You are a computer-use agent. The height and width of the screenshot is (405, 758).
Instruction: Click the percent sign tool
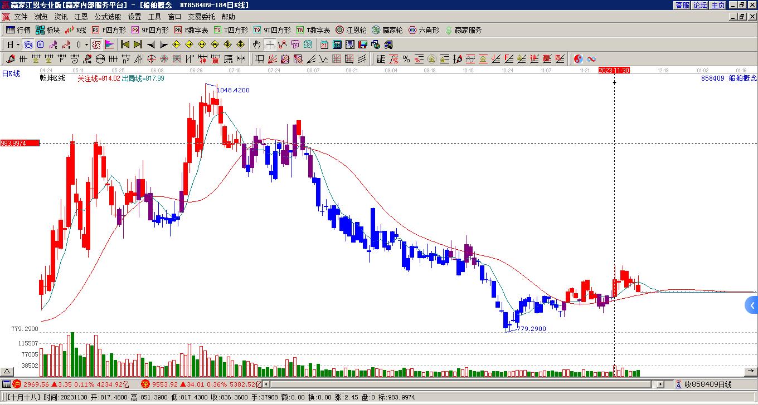[406, 59]
